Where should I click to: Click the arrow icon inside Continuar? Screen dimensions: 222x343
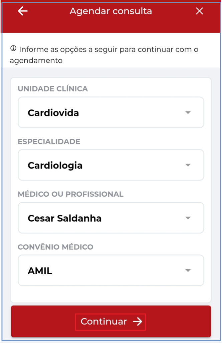(x=138, y=322)
